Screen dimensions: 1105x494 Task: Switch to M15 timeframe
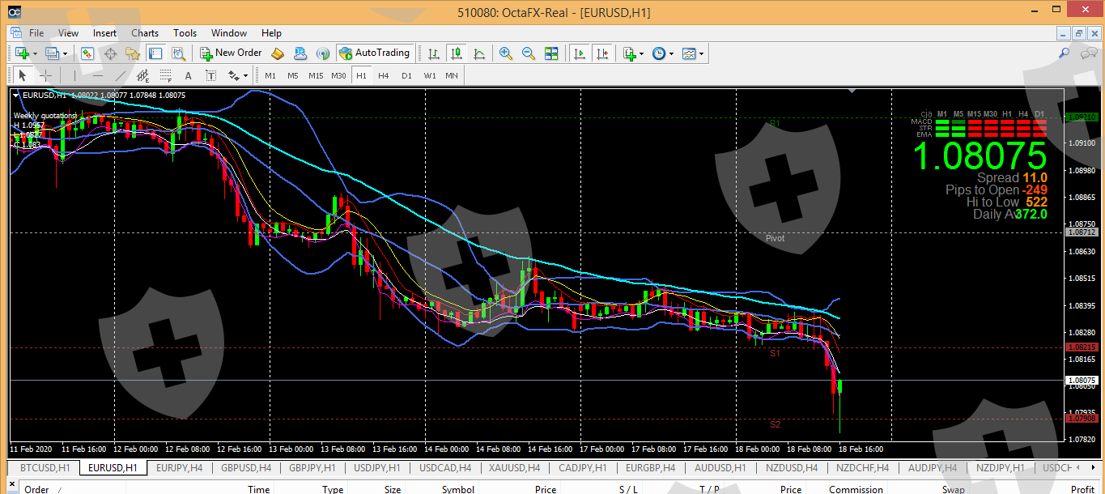[316, 75]
